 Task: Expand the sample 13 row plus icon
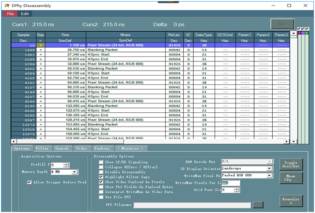click(x=41, y=45)
